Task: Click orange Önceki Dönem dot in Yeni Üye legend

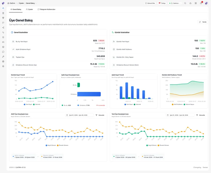Action: 159,145
